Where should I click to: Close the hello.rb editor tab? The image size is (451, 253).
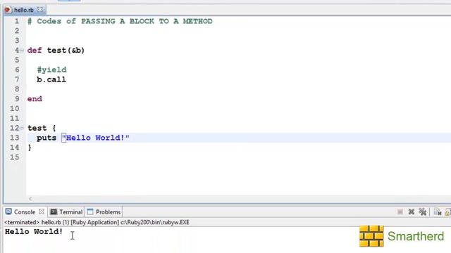40,9
